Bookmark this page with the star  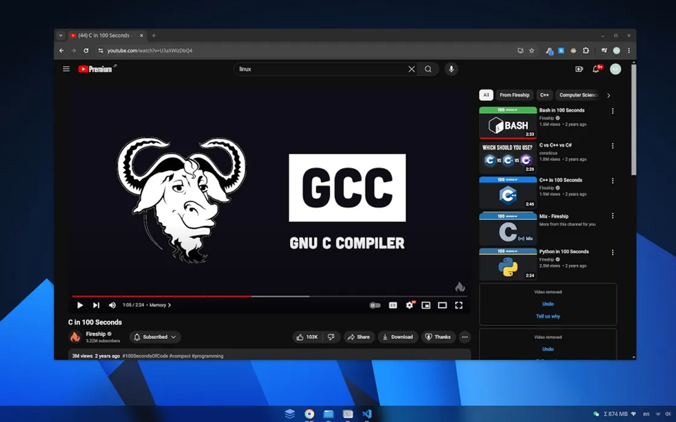[532, 51]
